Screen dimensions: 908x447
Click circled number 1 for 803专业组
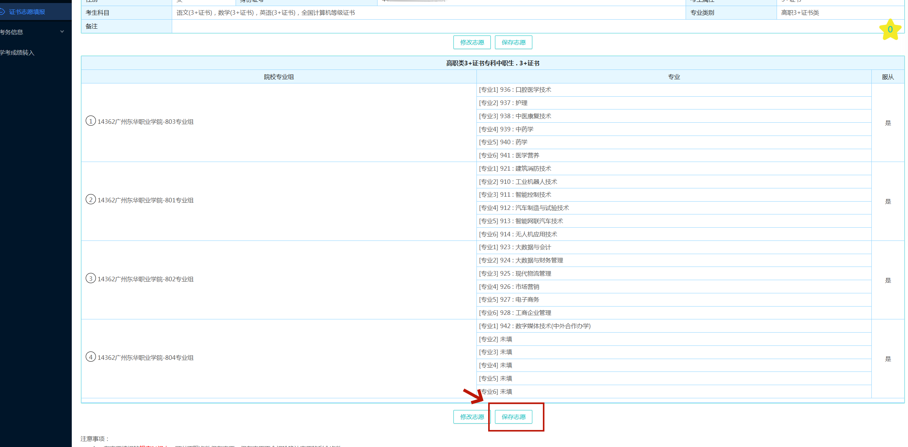pos(91,121)
